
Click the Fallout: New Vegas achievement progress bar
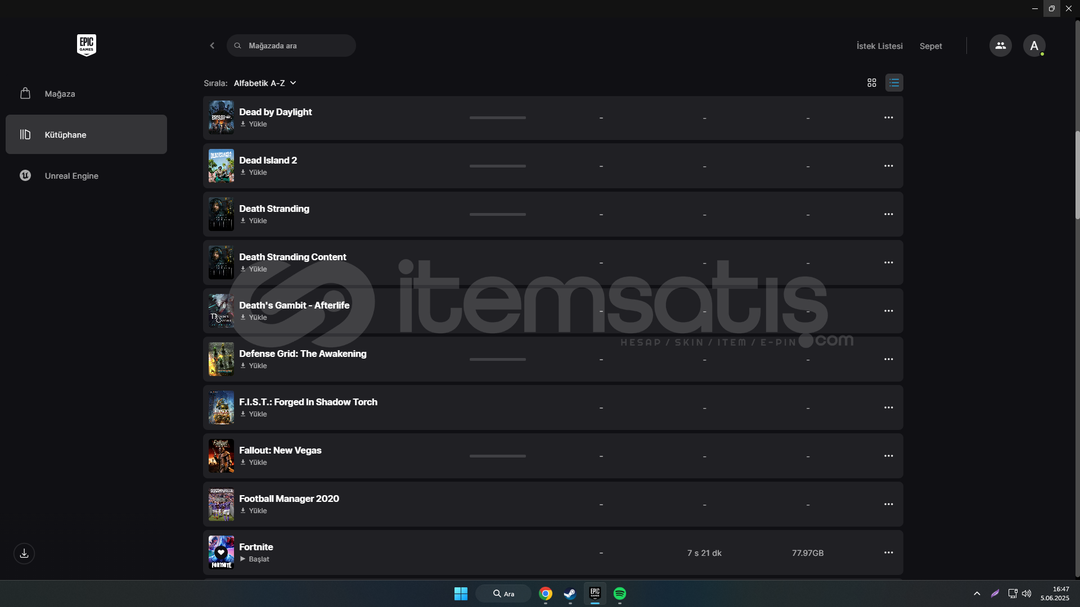point(498,456)
